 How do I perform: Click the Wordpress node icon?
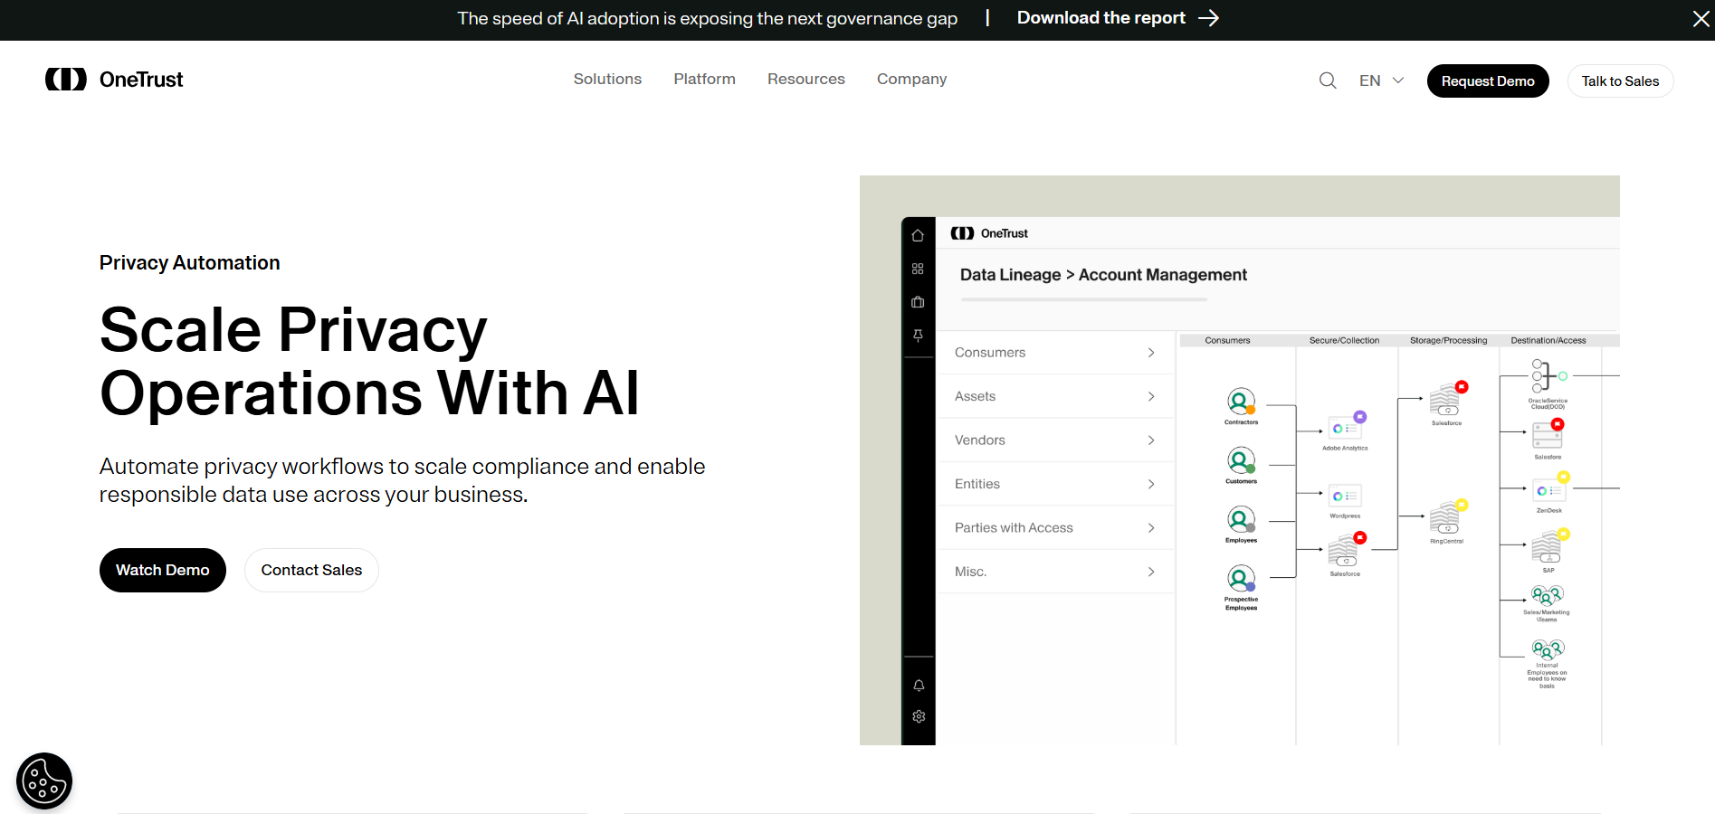(x=1345, y=496)
